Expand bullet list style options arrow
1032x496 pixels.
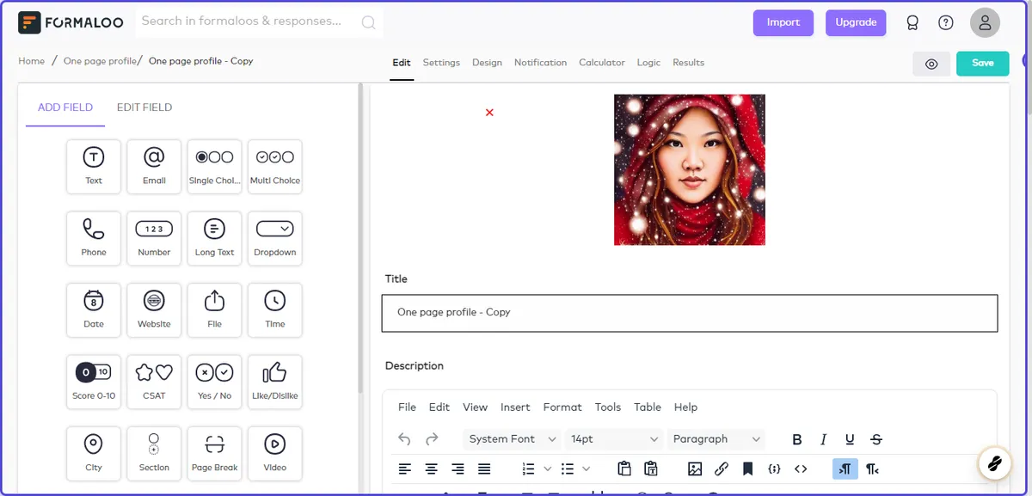(x=587, y=468)
